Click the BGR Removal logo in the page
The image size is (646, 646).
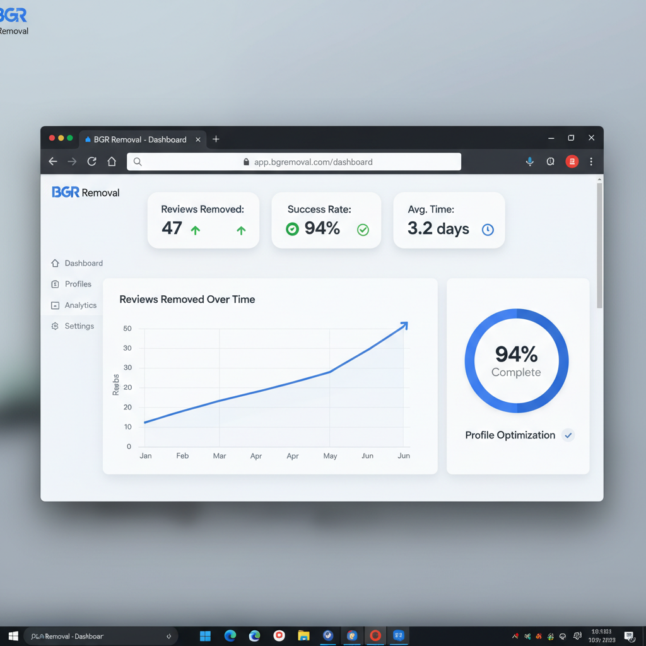tap(85, 192)
